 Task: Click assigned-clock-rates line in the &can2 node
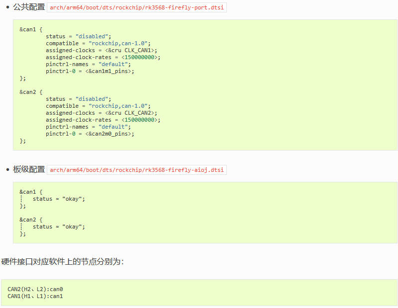point(103,120)
